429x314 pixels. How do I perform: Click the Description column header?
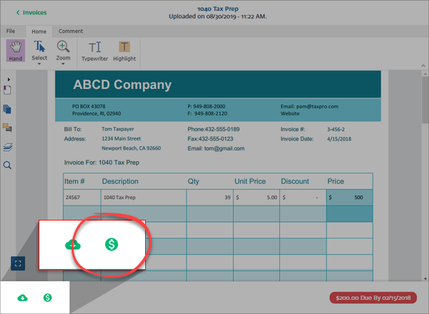(120, 181)
